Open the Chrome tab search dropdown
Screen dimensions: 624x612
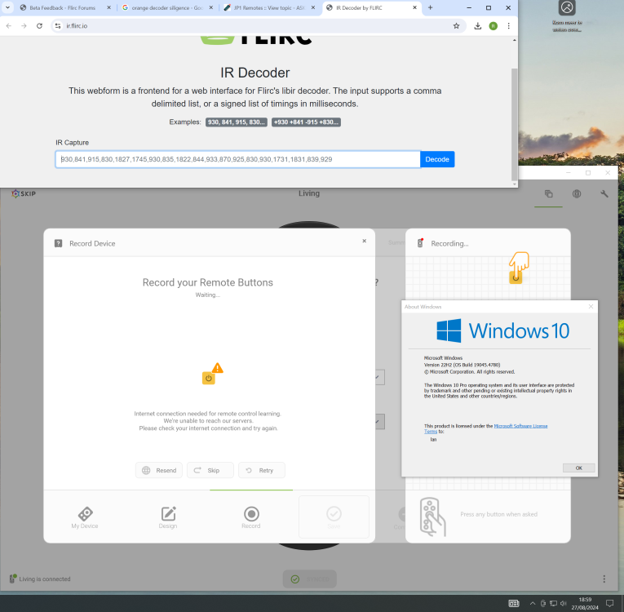[x=7, y=7]
